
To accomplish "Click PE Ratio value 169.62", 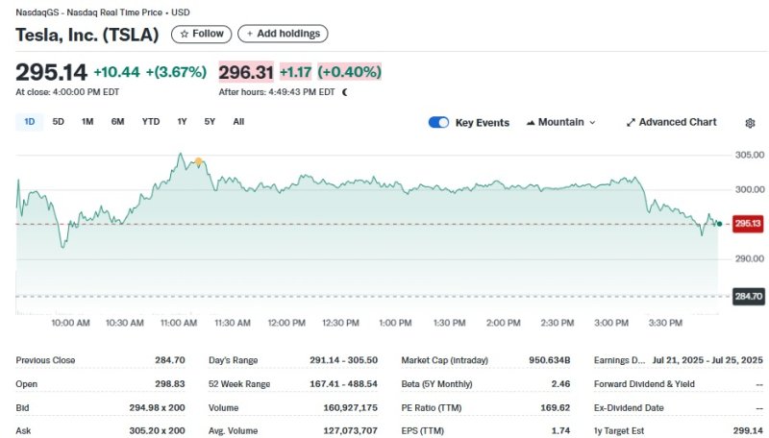I will [556, 407].
